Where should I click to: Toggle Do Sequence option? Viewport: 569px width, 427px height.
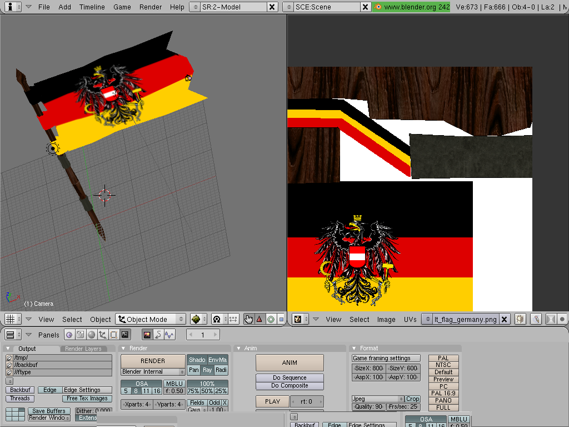[x=290, y=378]
